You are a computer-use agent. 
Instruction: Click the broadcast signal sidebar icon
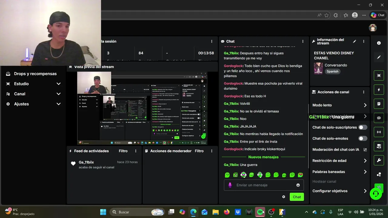[x=379, y=132]
